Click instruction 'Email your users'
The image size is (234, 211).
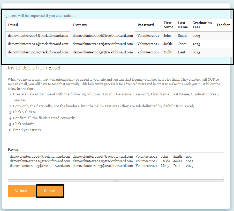point(27,130)
